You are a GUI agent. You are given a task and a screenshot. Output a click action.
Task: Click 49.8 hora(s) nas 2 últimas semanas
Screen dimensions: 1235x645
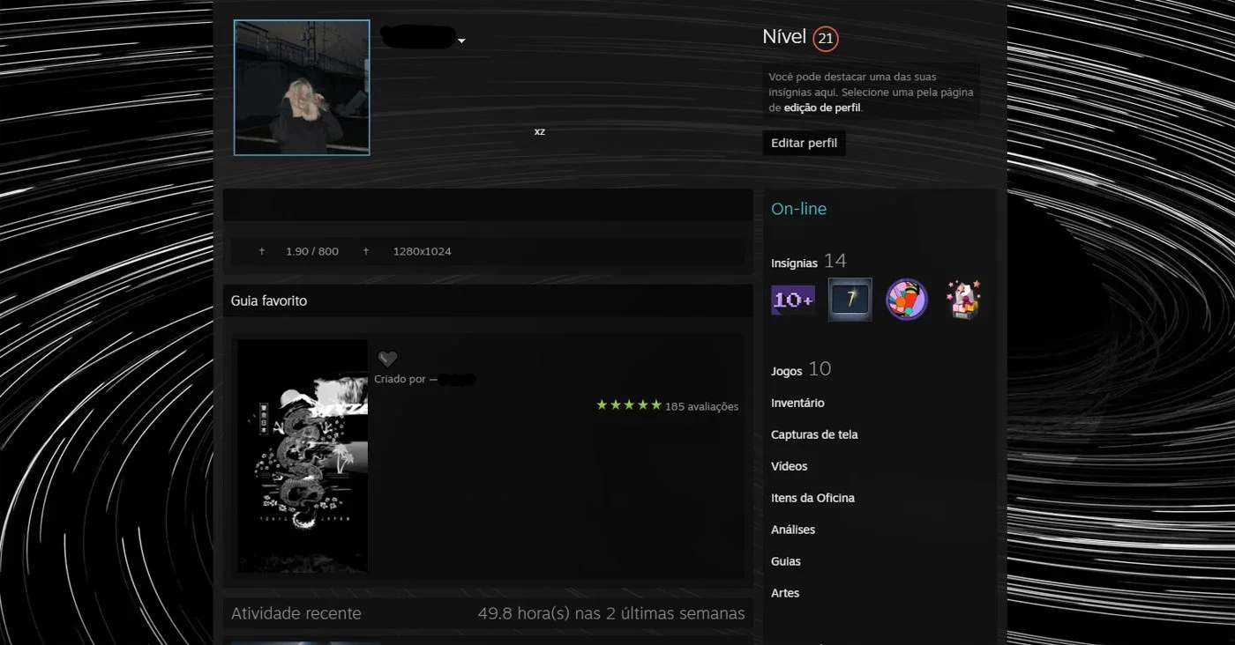tap(611, 613)
